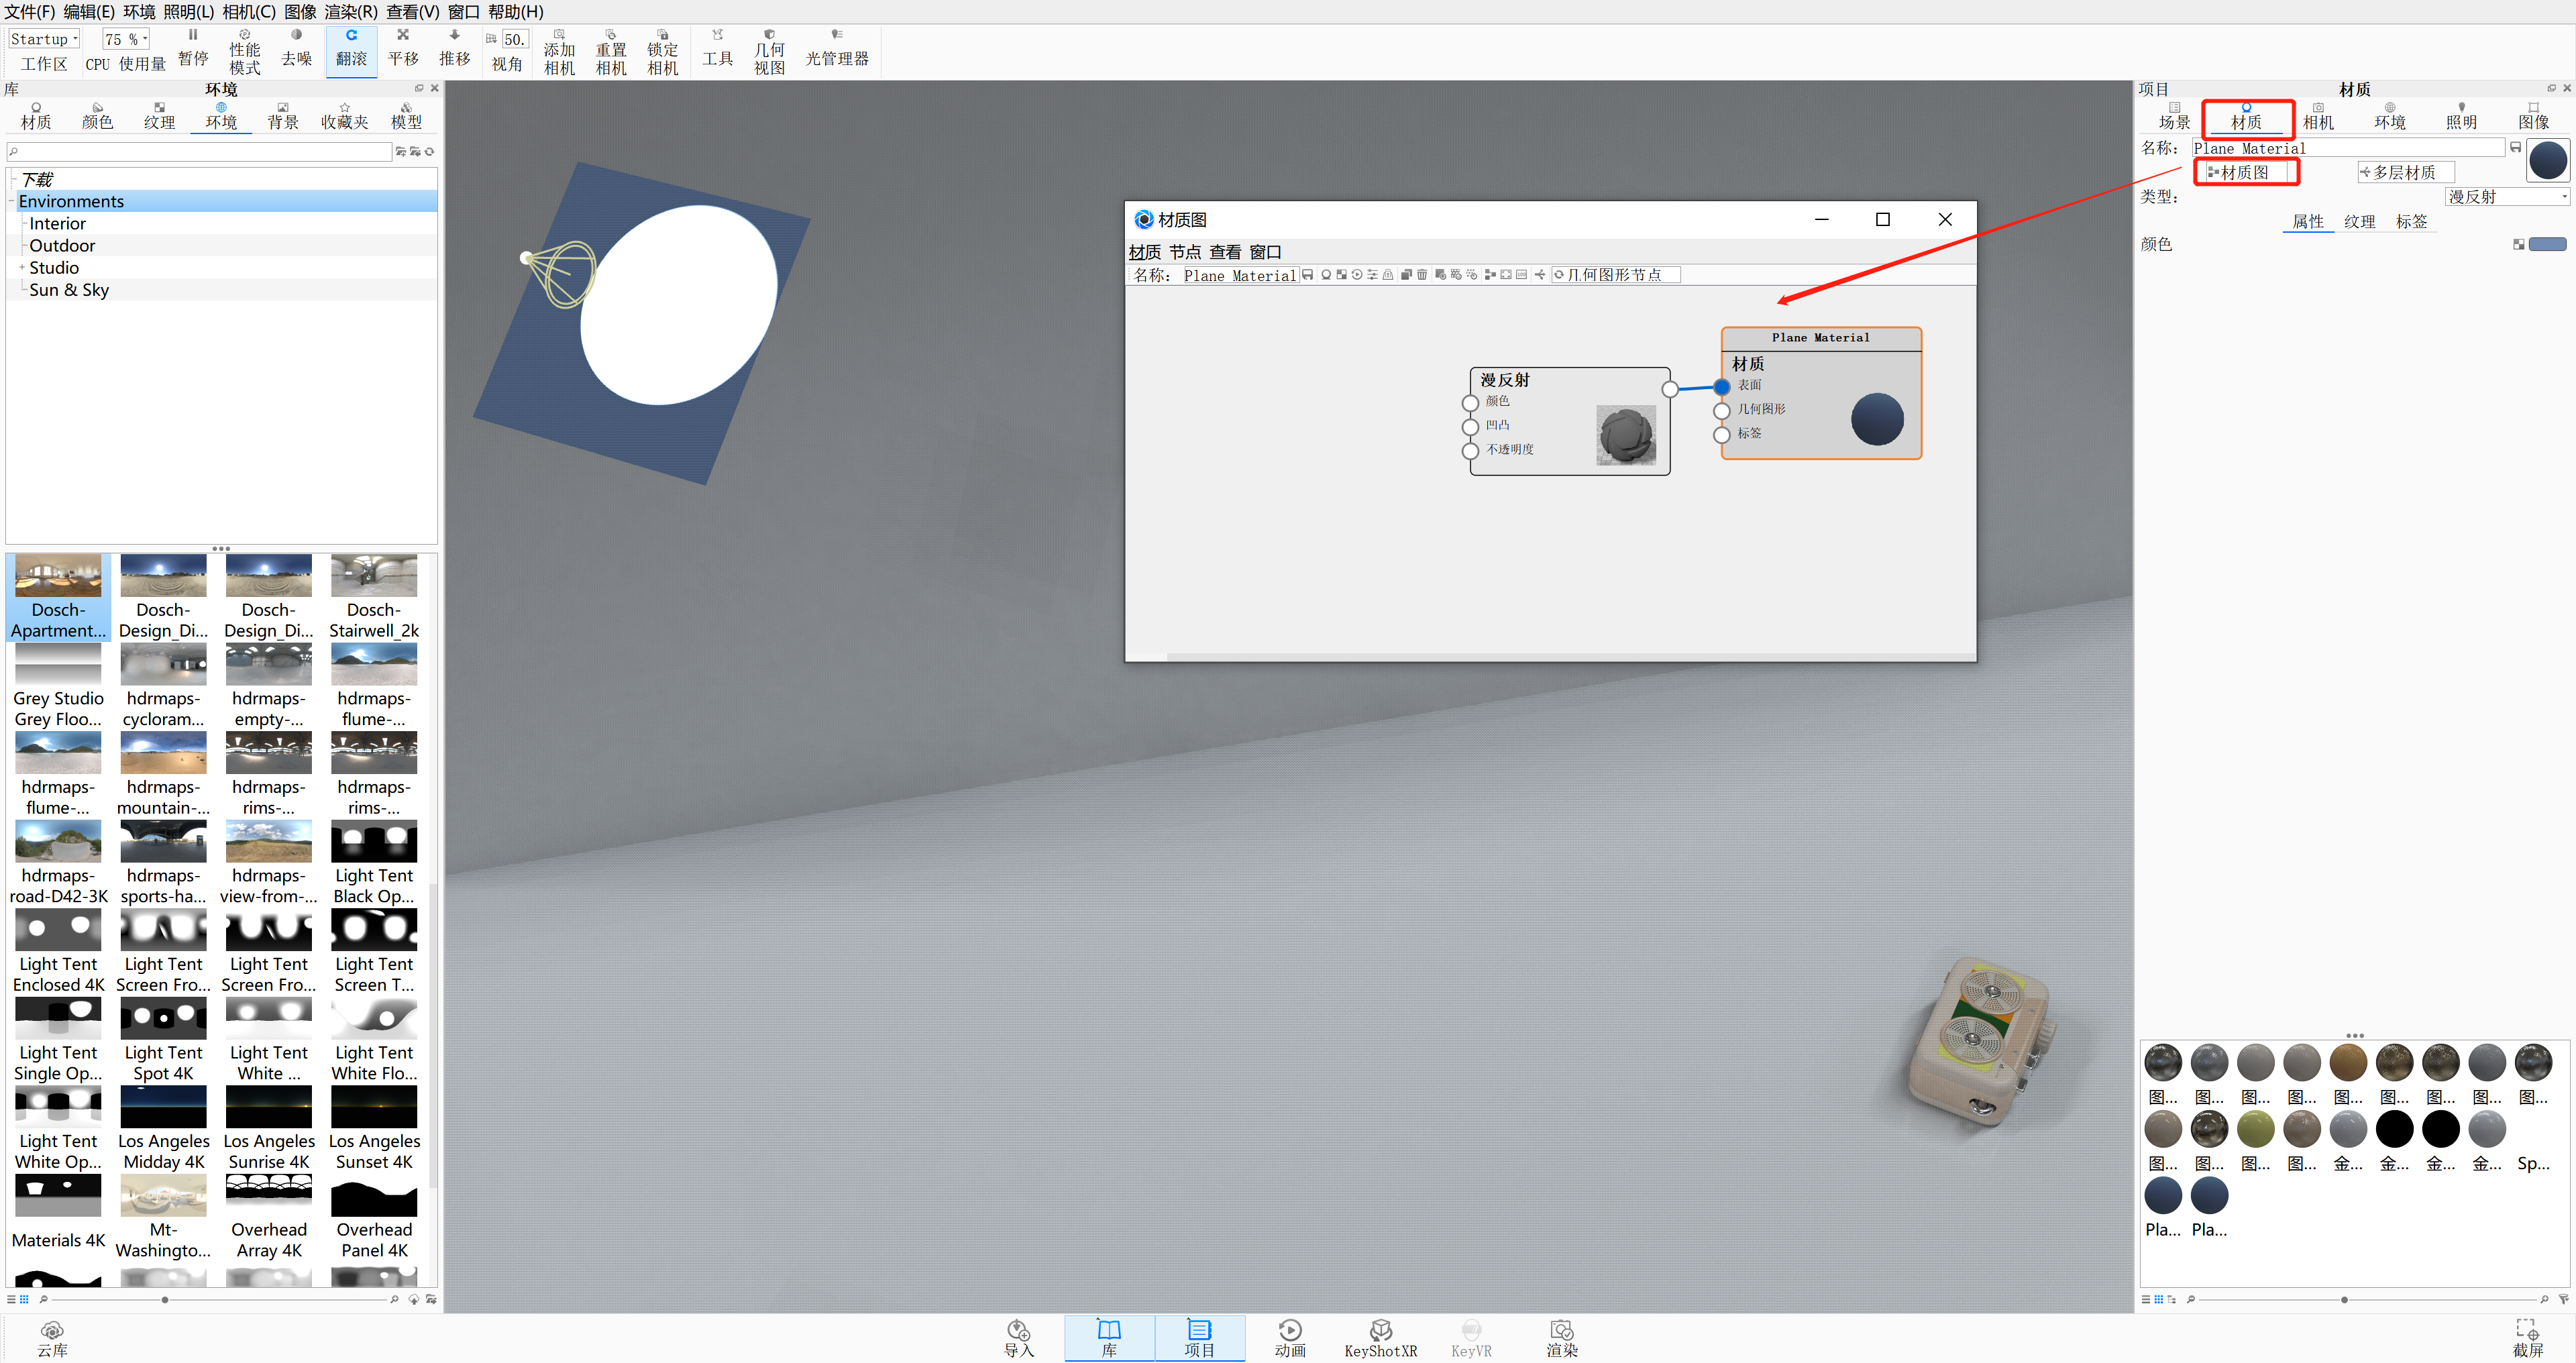
Task: Expand the Studio tree folder
Action: [x=22, y=268]
